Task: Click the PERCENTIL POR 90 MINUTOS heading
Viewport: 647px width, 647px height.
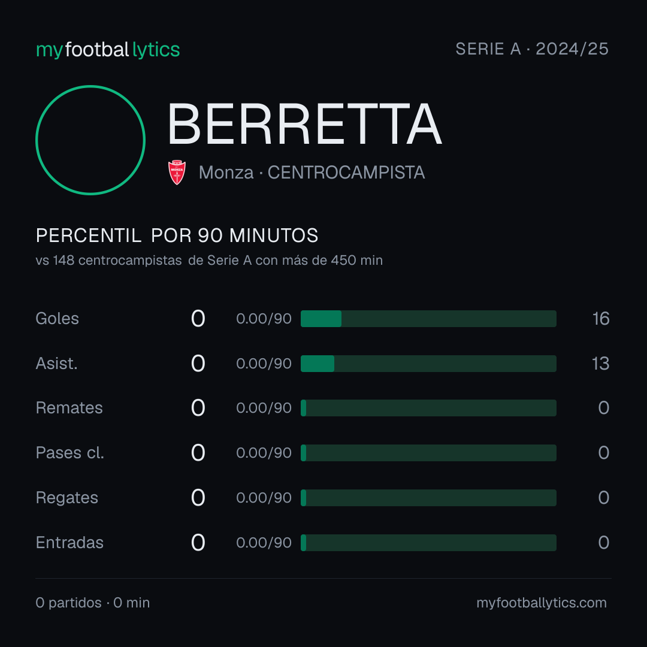Action: pos(177,235)
